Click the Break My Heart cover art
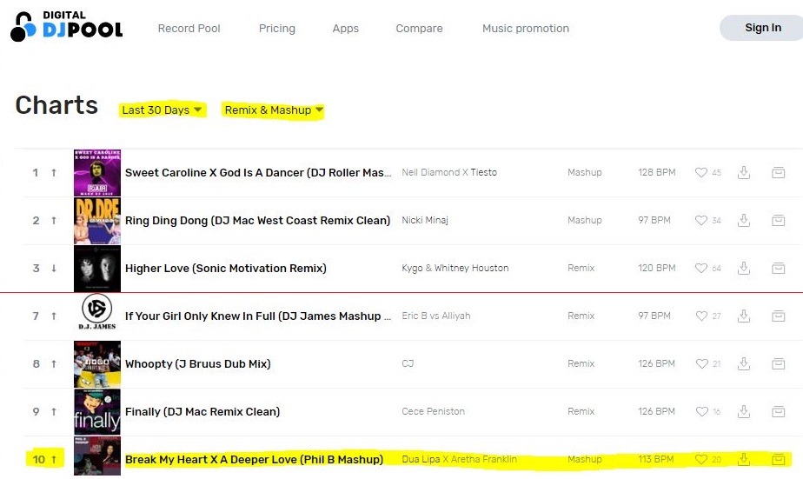803x479 pixels. (x=97, y=456)
